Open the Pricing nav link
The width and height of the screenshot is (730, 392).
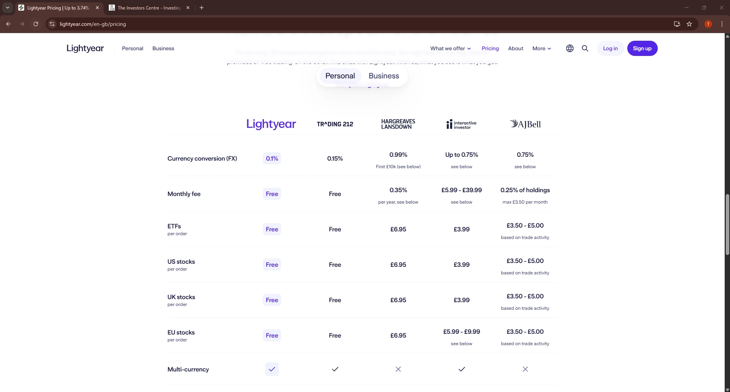(x=490, y=48)
